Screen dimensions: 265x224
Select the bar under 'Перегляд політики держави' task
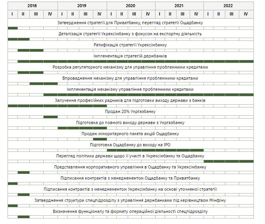(x=228, y=161)
